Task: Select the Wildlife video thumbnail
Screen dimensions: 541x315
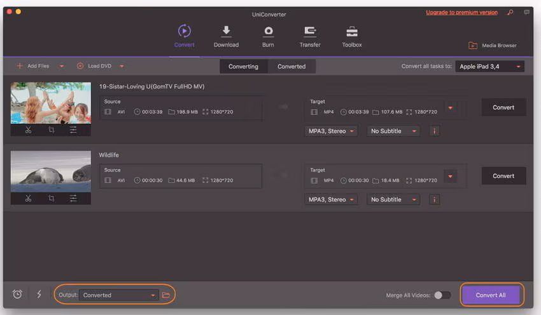Action: (51, 171)
